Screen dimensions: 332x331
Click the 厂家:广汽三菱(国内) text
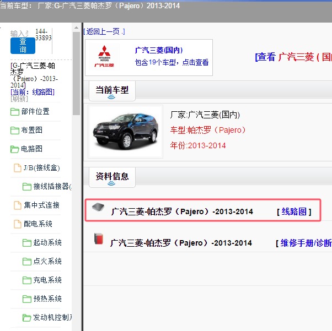click(x=205, y=115)
